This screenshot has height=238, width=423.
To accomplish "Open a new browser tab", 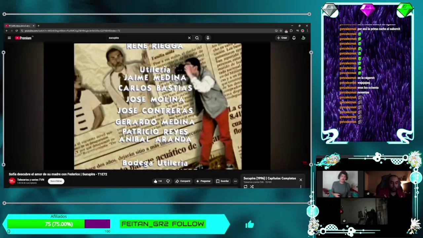I will pyautogui.click(x=38, y=26).
